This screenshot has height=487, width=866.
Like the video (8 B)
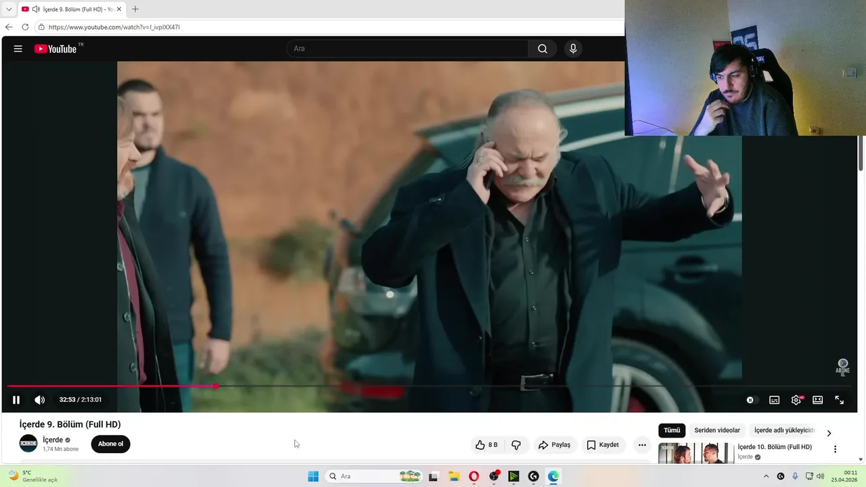pos(486,444)
